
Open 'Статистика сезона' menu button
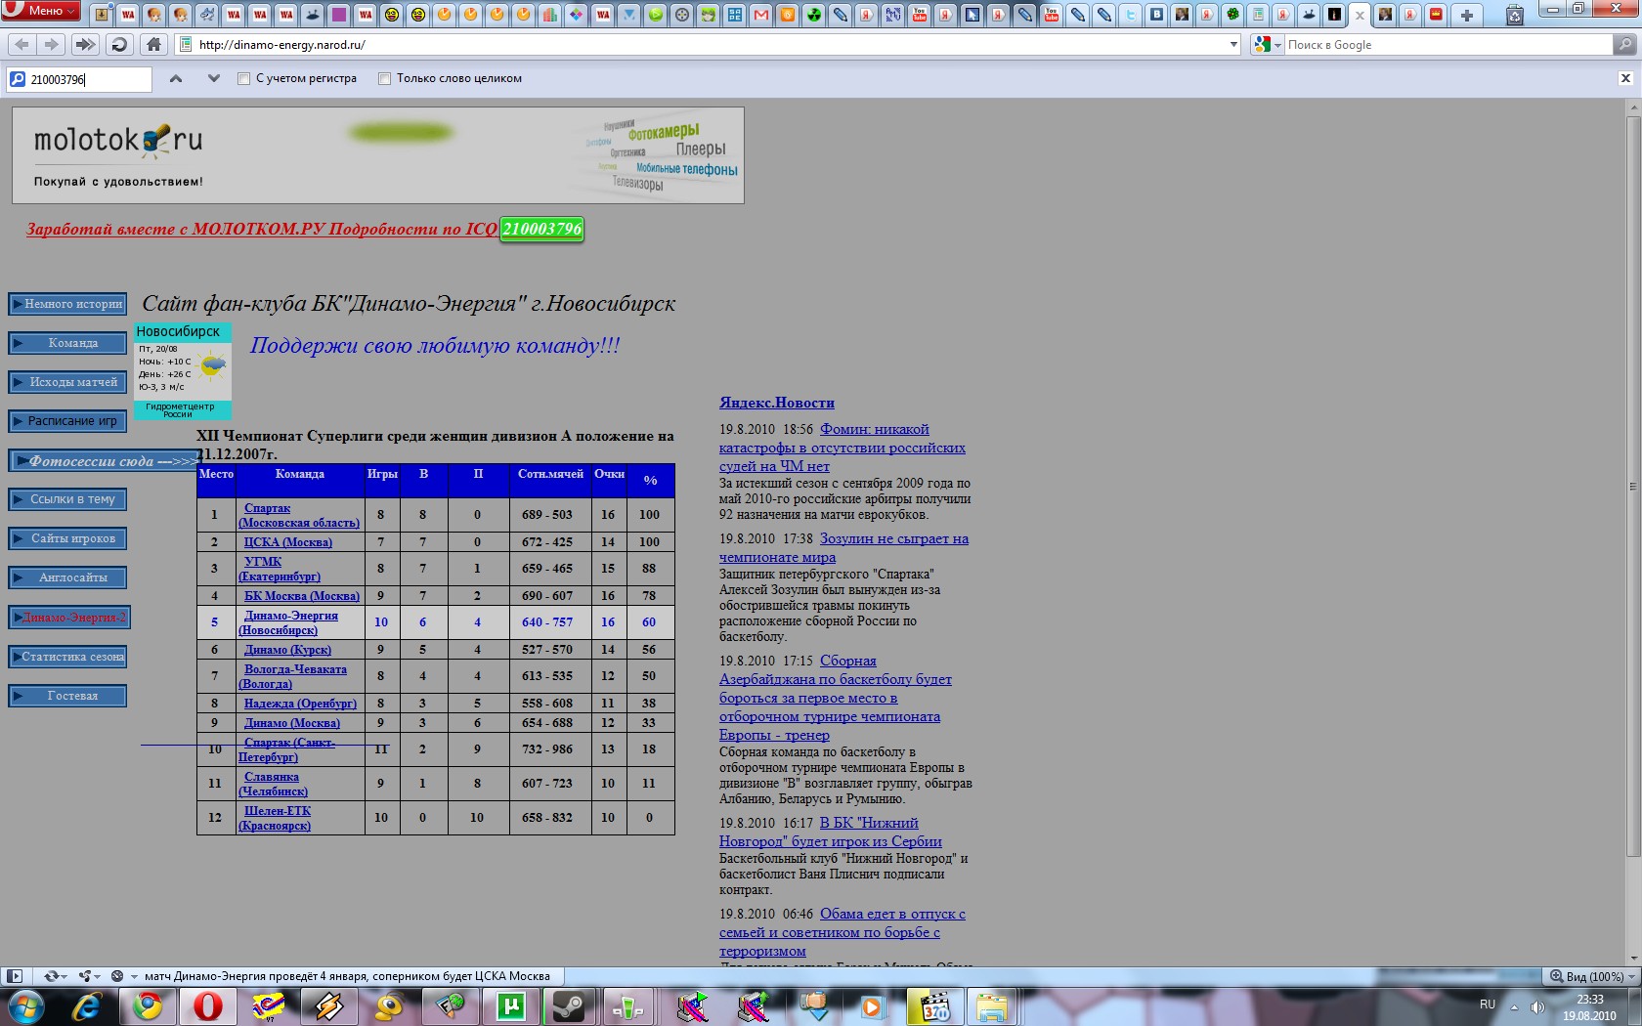[67, 657]
